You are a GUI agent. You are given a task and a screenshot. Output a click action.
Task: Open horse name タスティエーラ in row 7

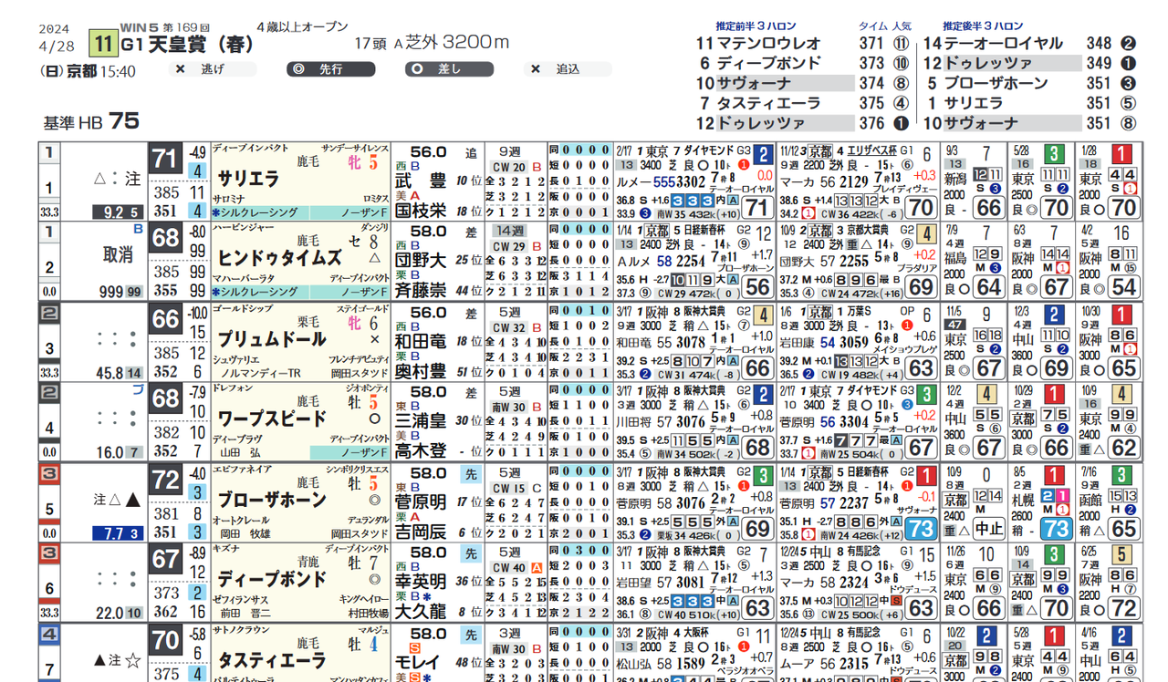272,659
